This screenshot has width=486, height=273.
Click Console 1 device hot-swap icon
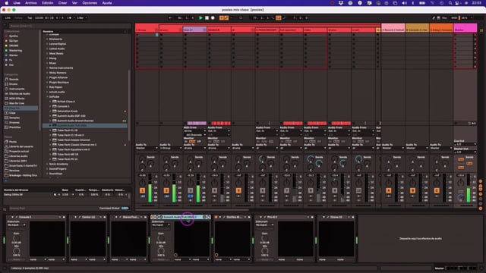coord(60,218)
